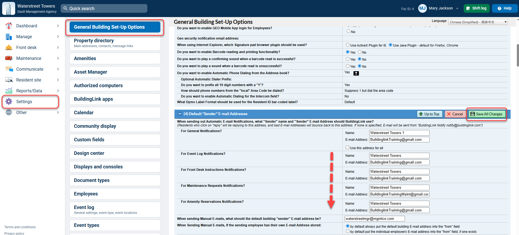Click the Cancel button
Screen dimensions: 519x235
coord(455,114)
